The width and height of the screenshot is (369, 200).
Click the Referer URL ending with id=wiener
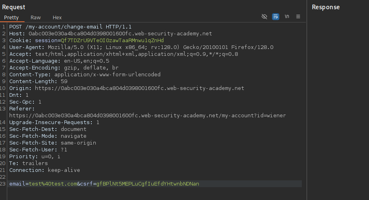coord(147,115)
